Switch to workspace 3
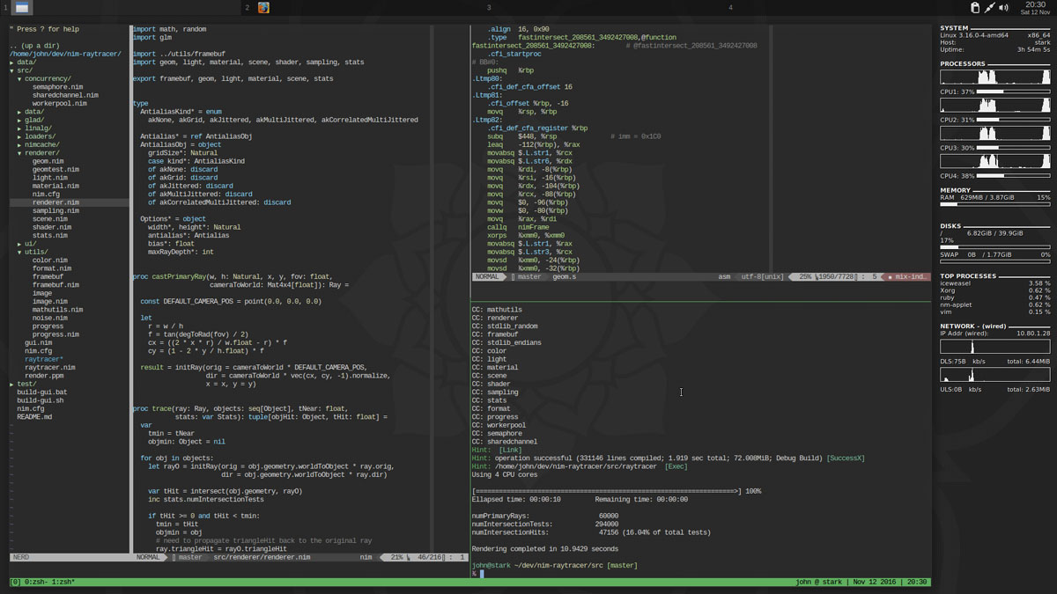Screen dimensions: 1057x594 489,7
